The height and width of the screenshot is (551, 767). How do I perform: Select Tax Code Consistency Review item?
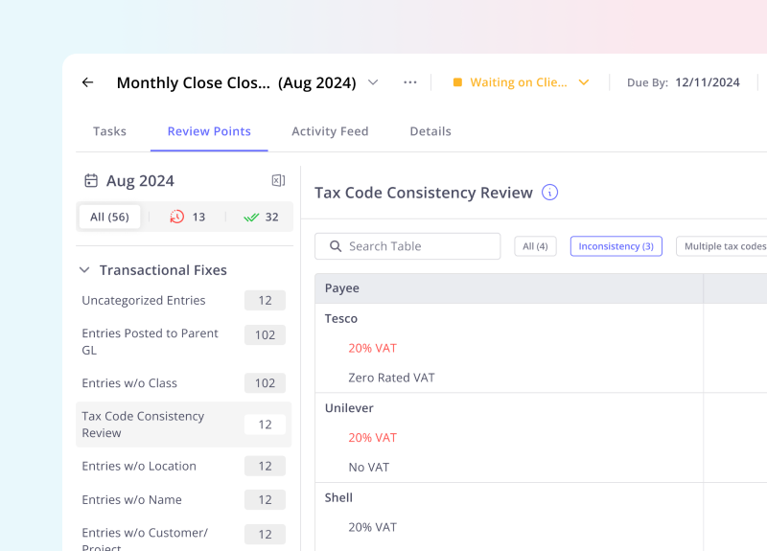click(x=183, y=425)
